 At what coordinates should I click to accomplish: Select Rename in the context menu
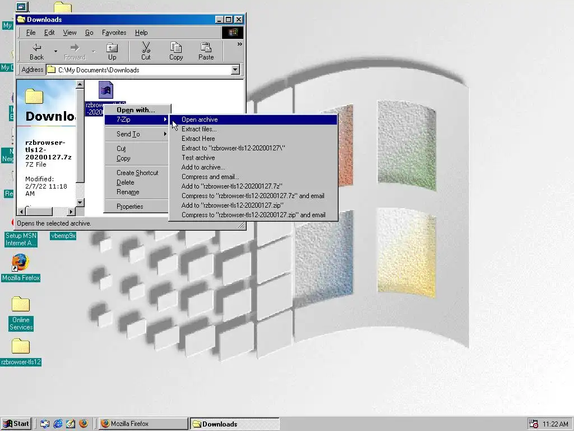pos(137,192)
